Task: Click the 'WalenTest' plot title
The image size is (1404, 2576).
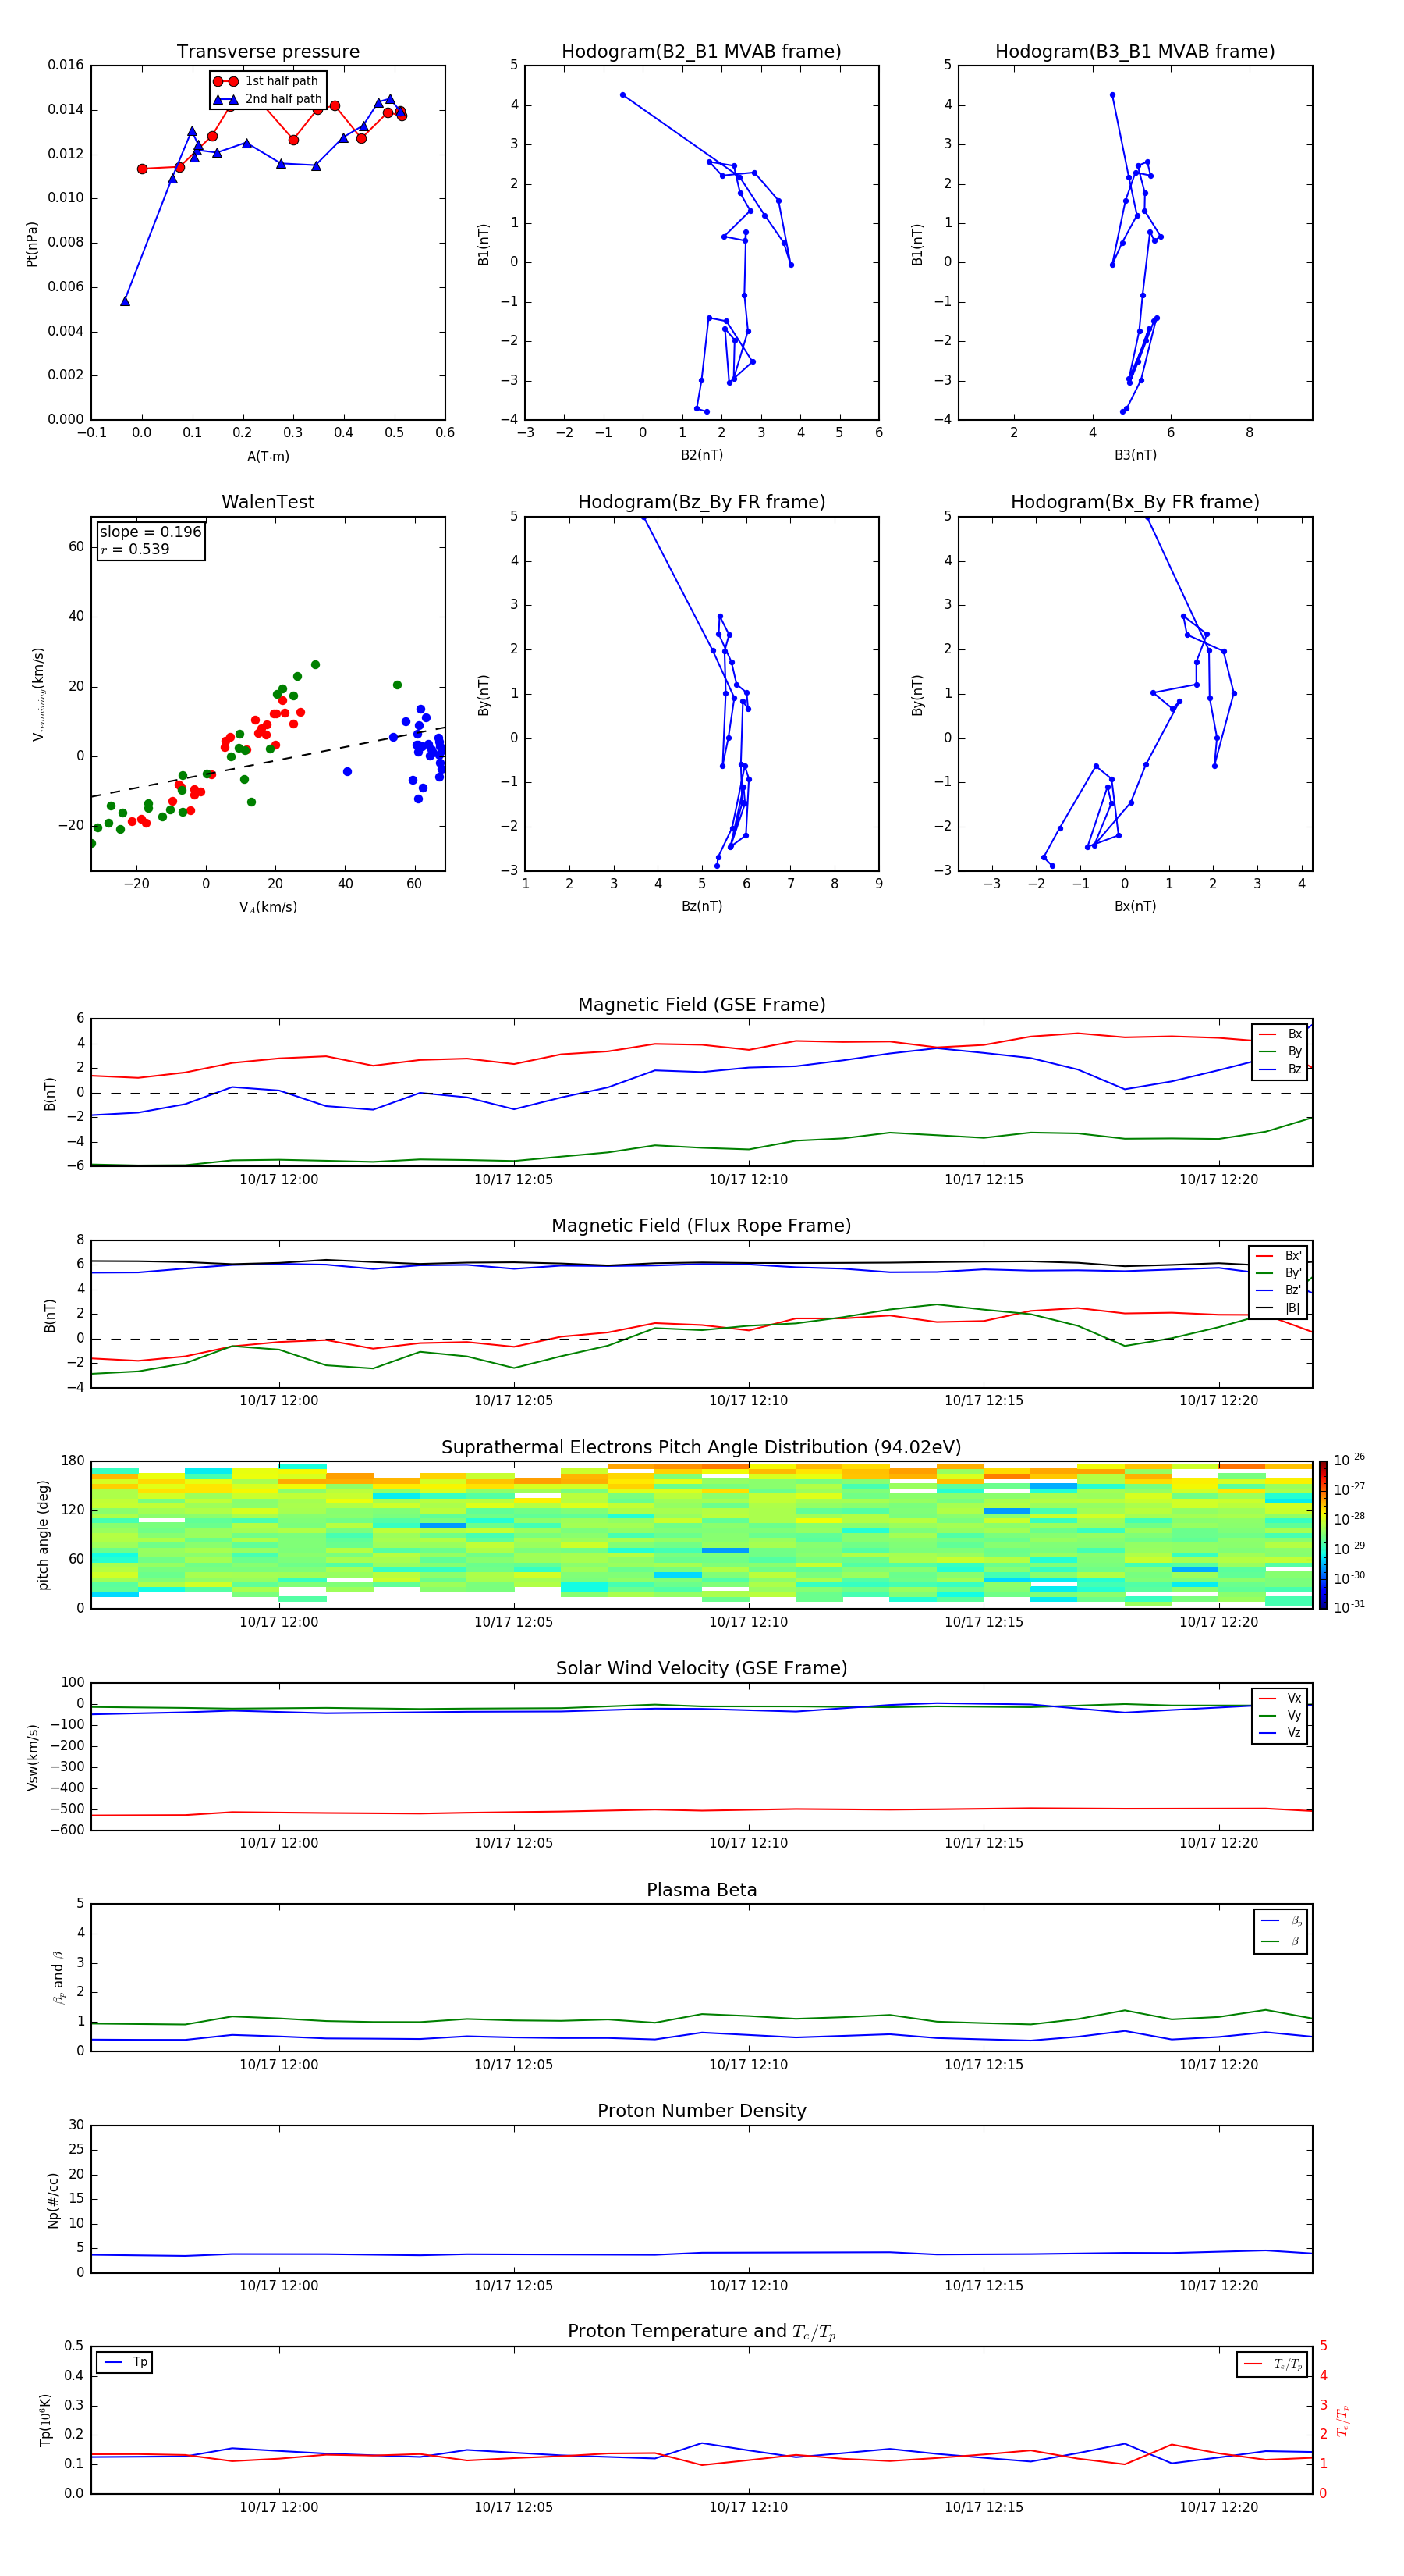Action: [x=268, y=502]
